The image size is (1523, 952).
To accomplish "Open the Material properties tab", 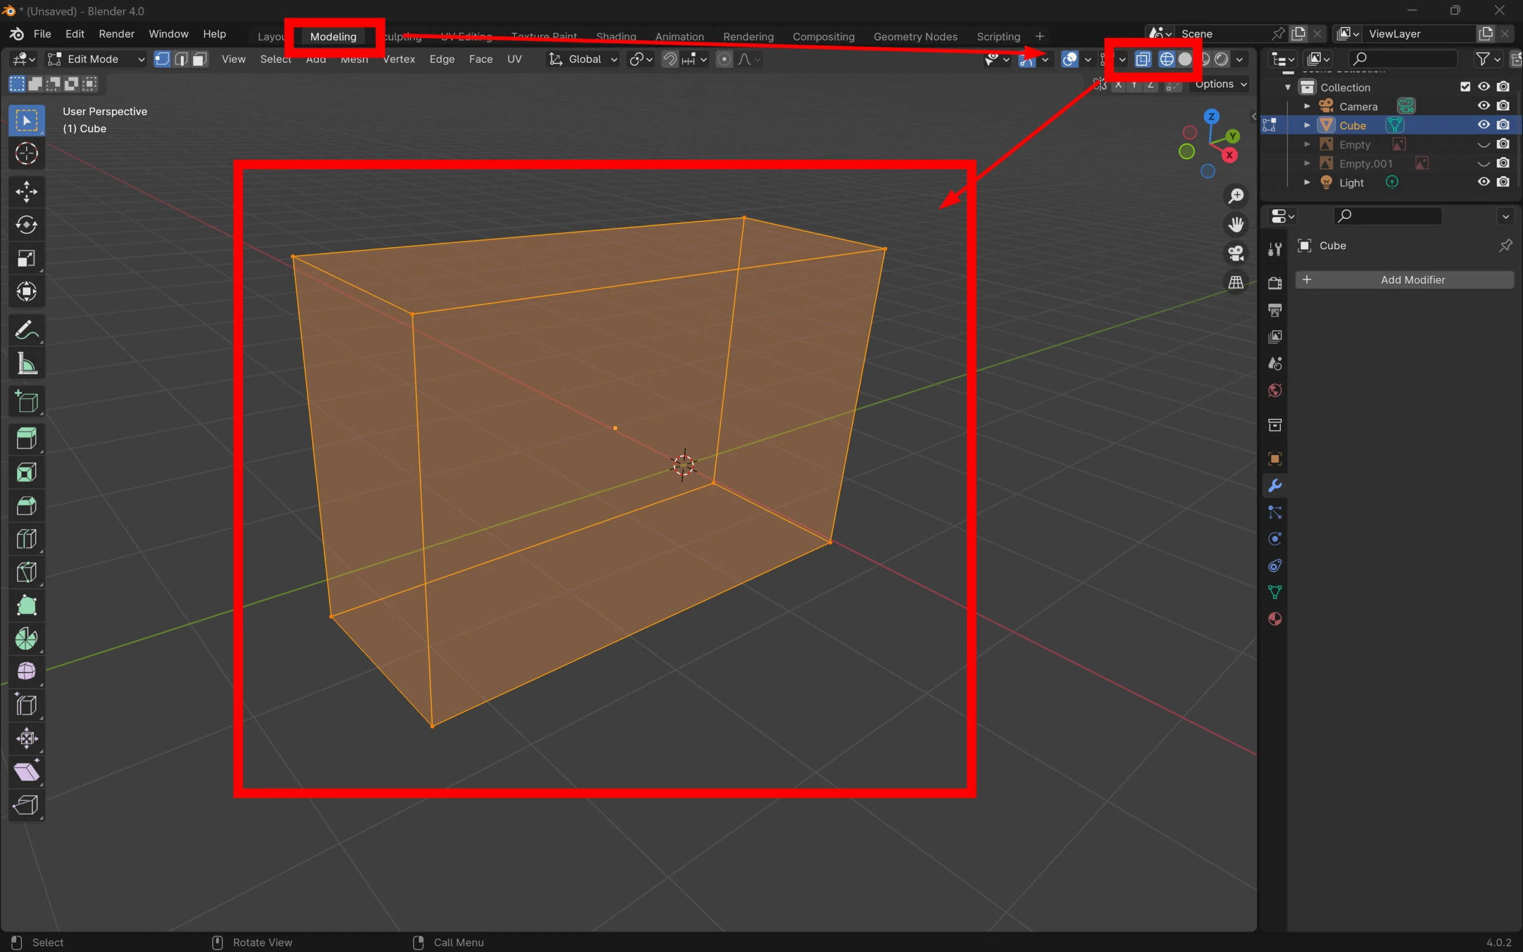I will point(1274,619).
